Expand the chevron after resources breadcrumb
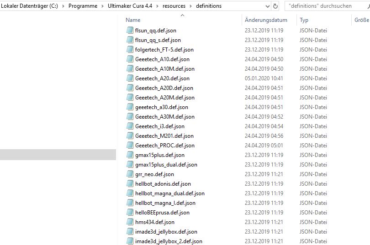Image resolution: width=370 pixels, height=245 pixels. [x=190, y=6]
